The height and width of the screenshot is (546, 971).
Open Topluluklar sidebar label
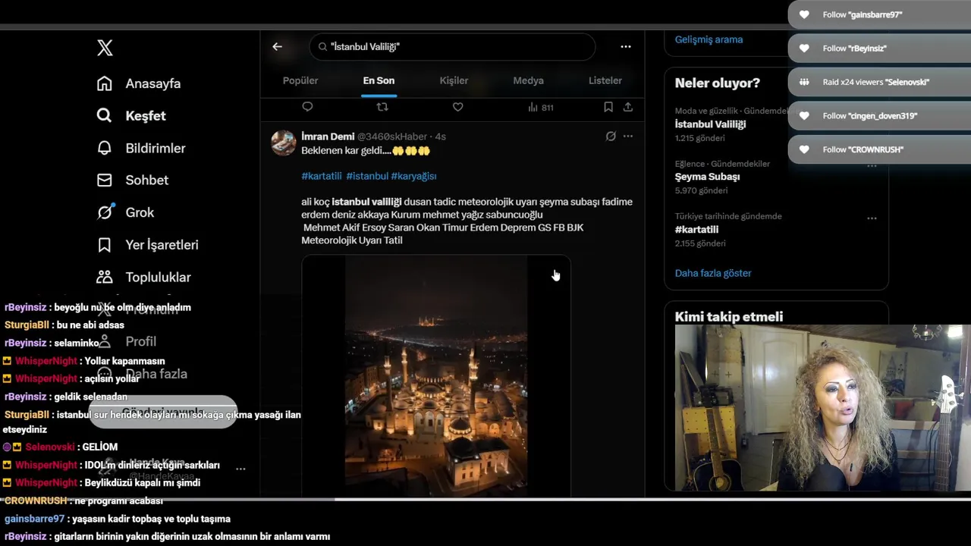tap(158, 277)
